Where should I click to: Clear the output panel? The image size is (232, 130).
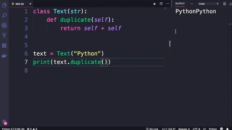(224, 4)
